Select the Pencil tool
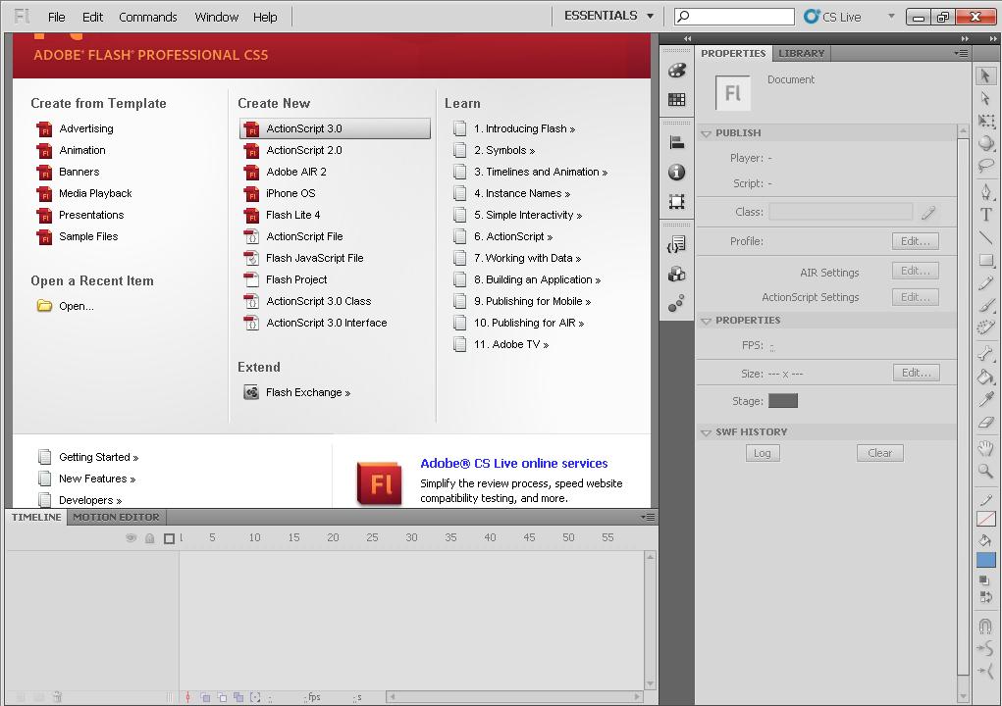Screen dimensions: 1002x706 click(x=986, y=282)
